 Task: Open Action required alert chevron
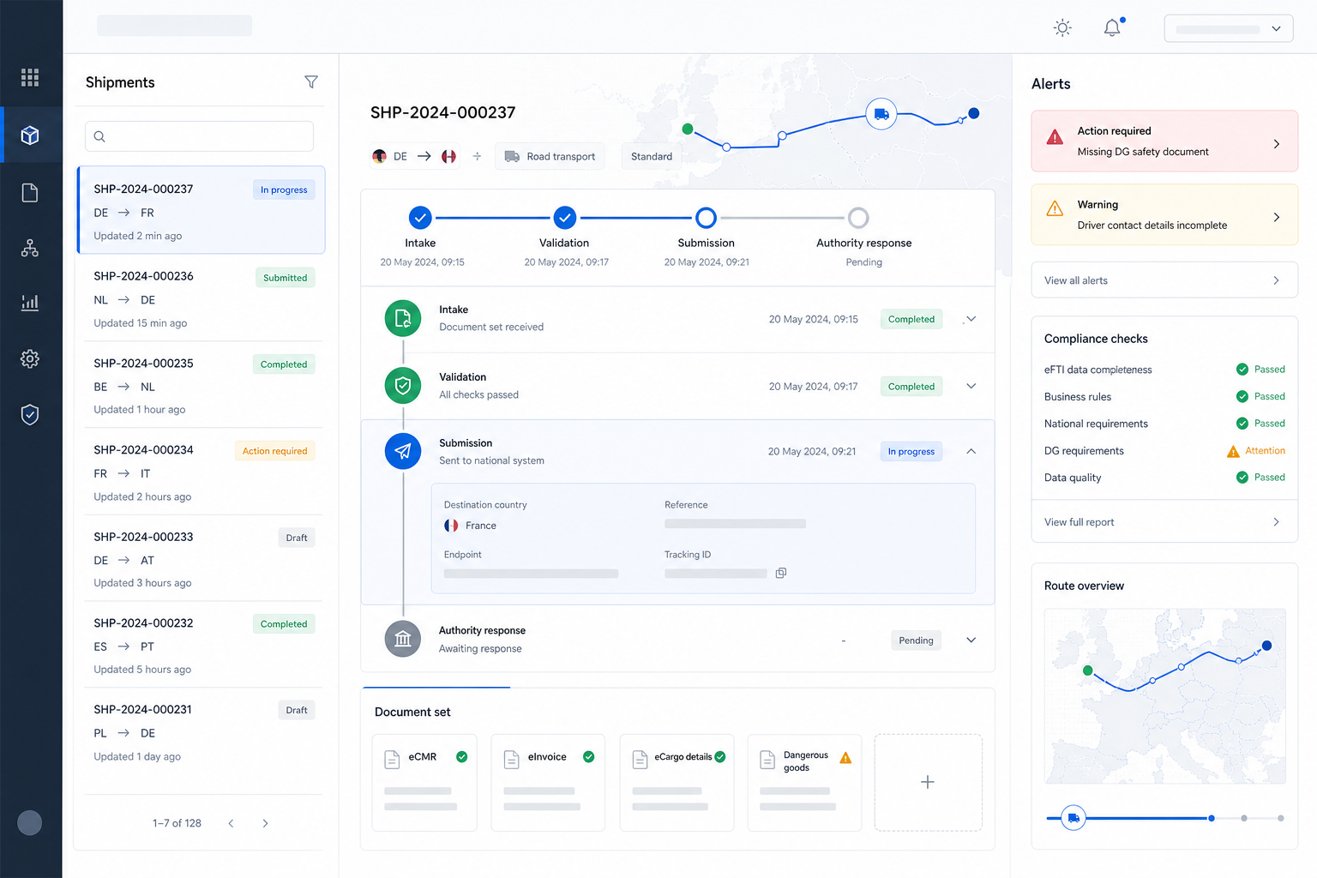point(1277,144)
